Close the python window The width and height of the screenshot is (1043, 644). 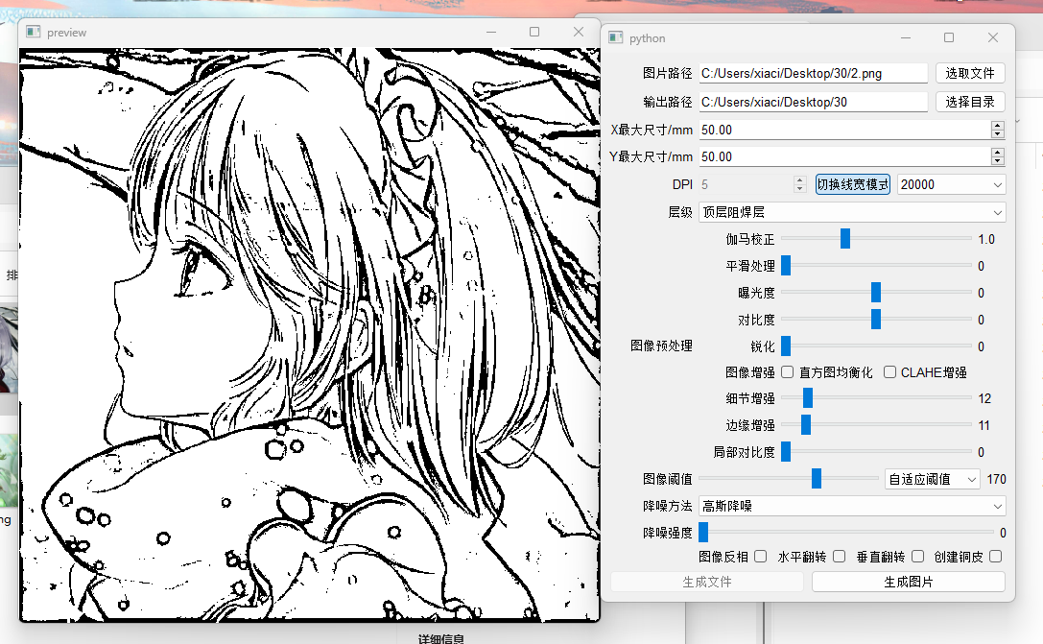993,38
